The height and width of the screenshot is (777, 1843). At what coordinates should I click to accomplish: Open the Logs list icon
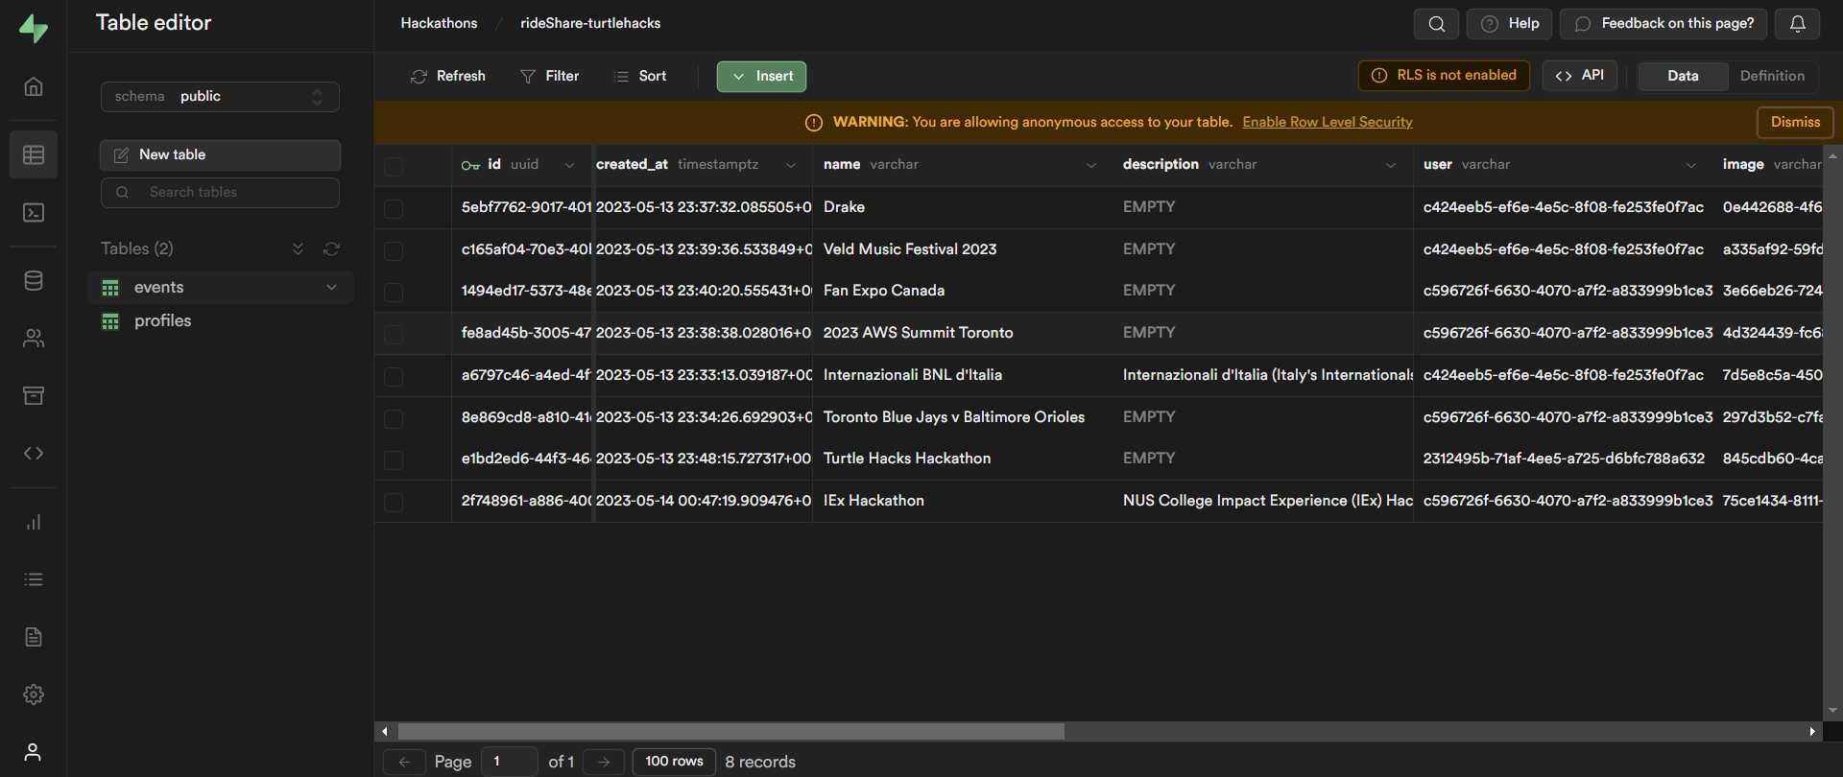(34, 579)
